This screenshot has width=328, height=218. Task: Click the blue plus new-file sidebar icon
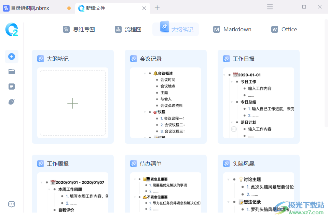point(12,57)
